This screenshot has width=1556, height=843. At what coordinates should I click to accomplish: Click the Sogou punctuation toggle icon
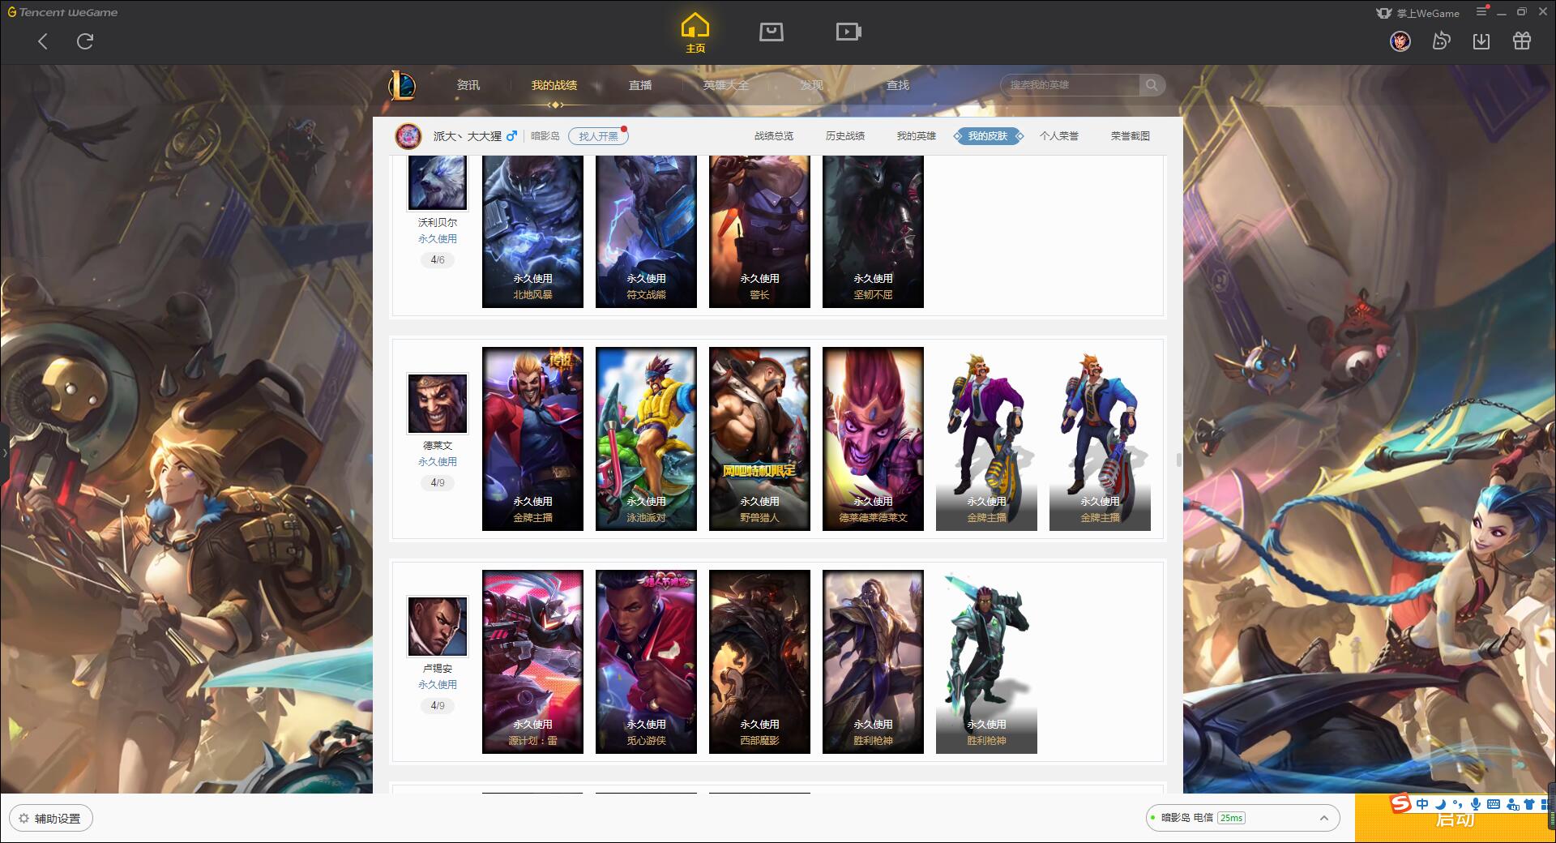[1458, 804]
